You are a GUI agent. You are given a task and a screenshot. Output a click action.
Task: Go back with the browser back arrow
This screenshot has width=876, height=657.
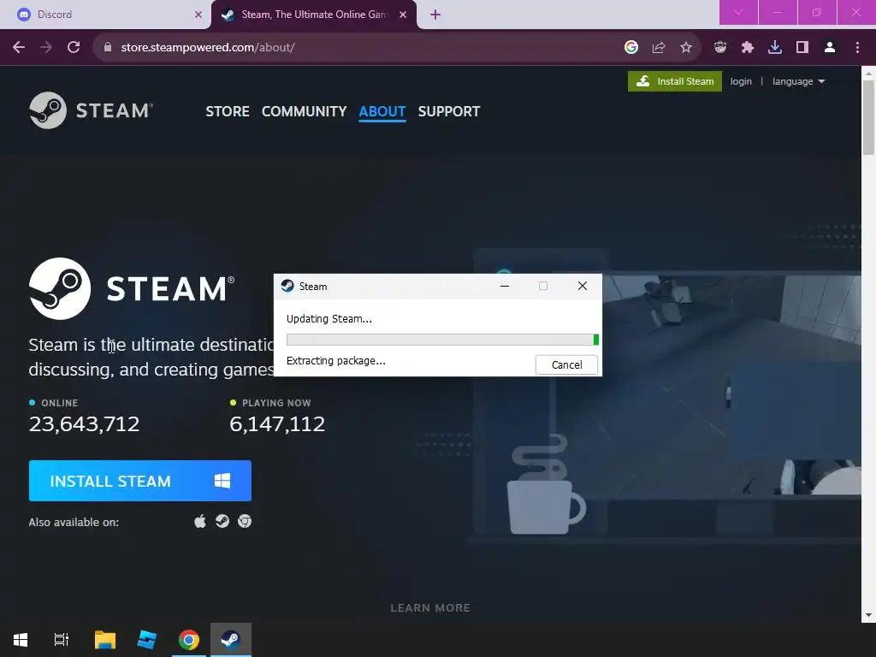point(19,48)
